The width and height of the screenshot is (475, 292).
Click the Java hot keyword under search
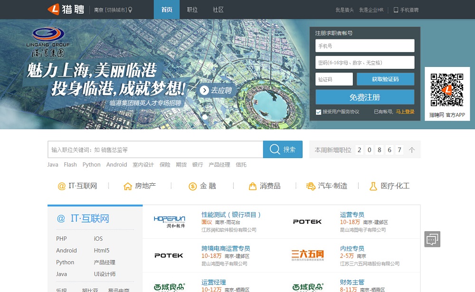coord(53,164)
